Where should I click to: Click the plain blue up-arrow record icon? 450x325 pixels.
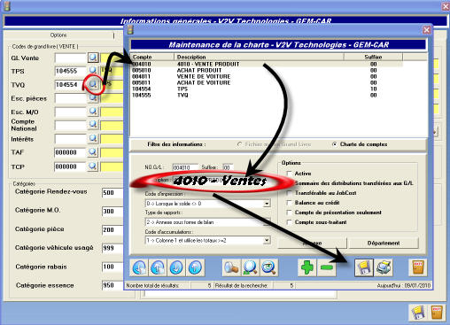click(195, 267)
